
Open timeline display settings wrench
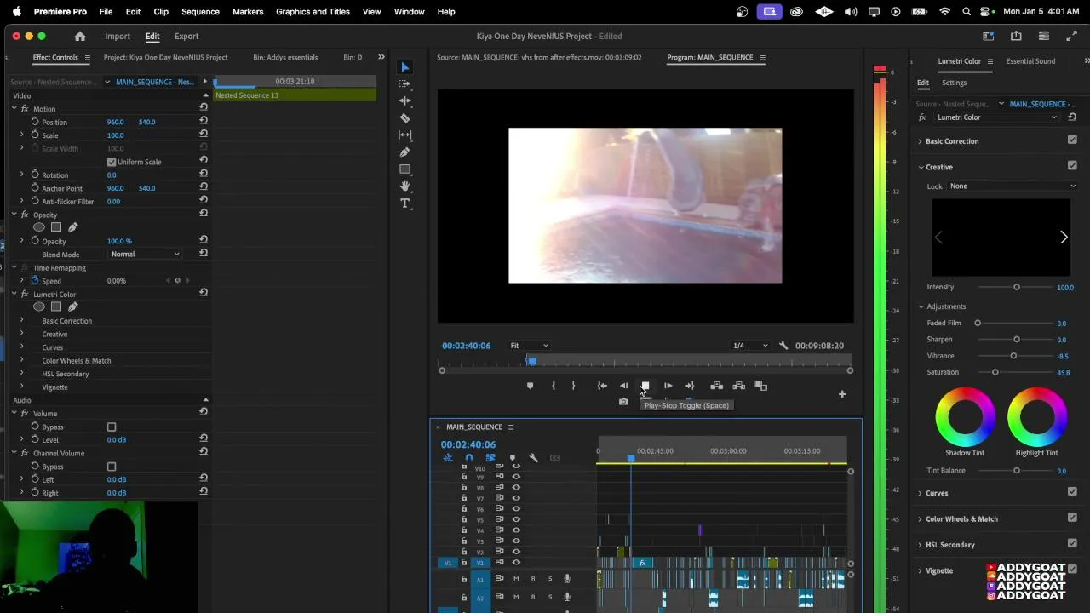coord(533,458)
